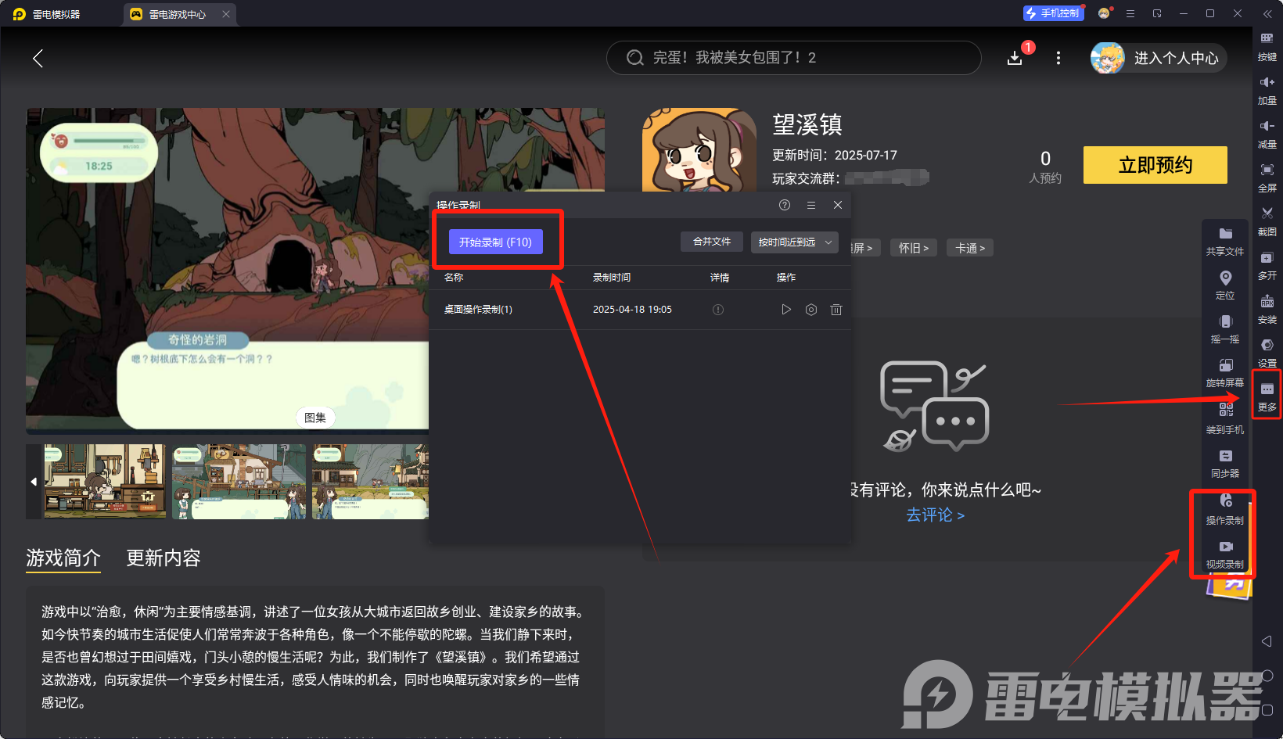Expand the 按时间近到远 sort dropdown

tap(795, 242)
